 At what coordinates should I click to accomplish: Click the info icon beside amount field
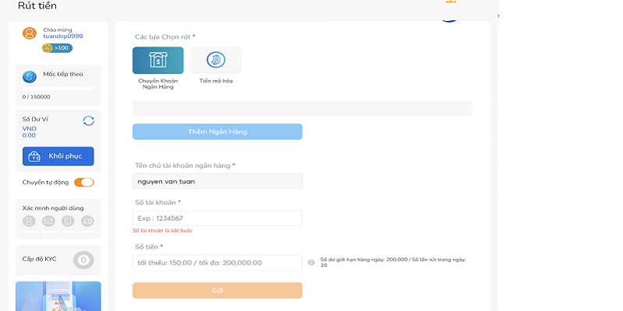[x=311, y=263]
